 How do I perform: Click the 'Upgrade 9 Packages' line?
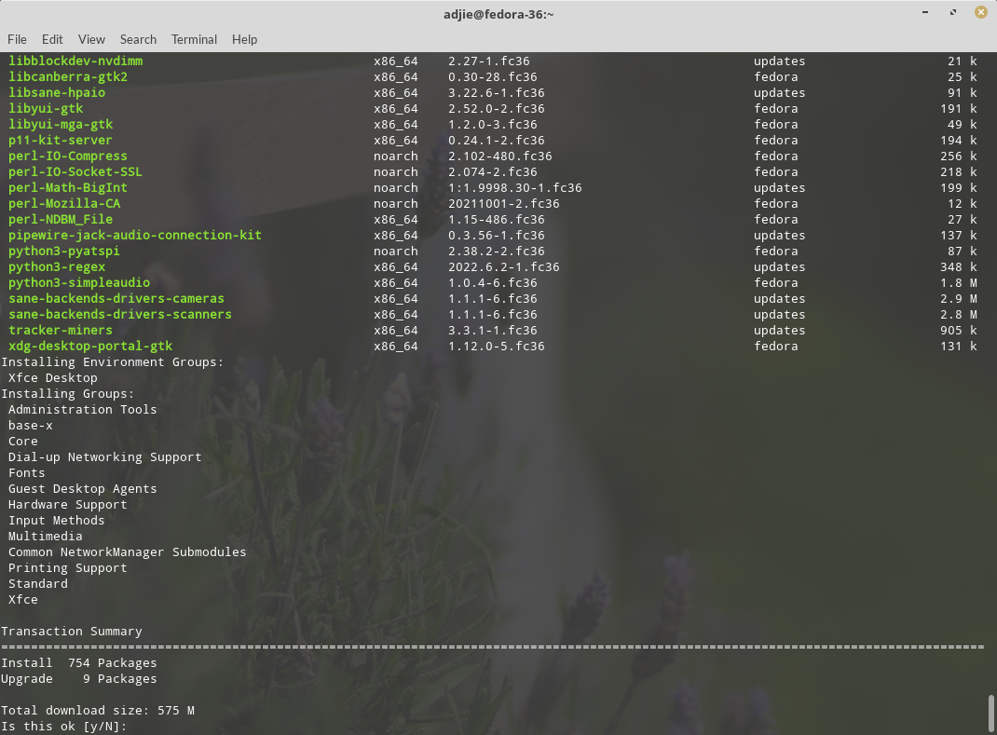tap(79, 679)
